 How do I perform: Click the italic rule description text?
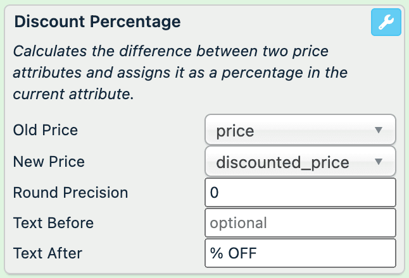coord(180,73)
